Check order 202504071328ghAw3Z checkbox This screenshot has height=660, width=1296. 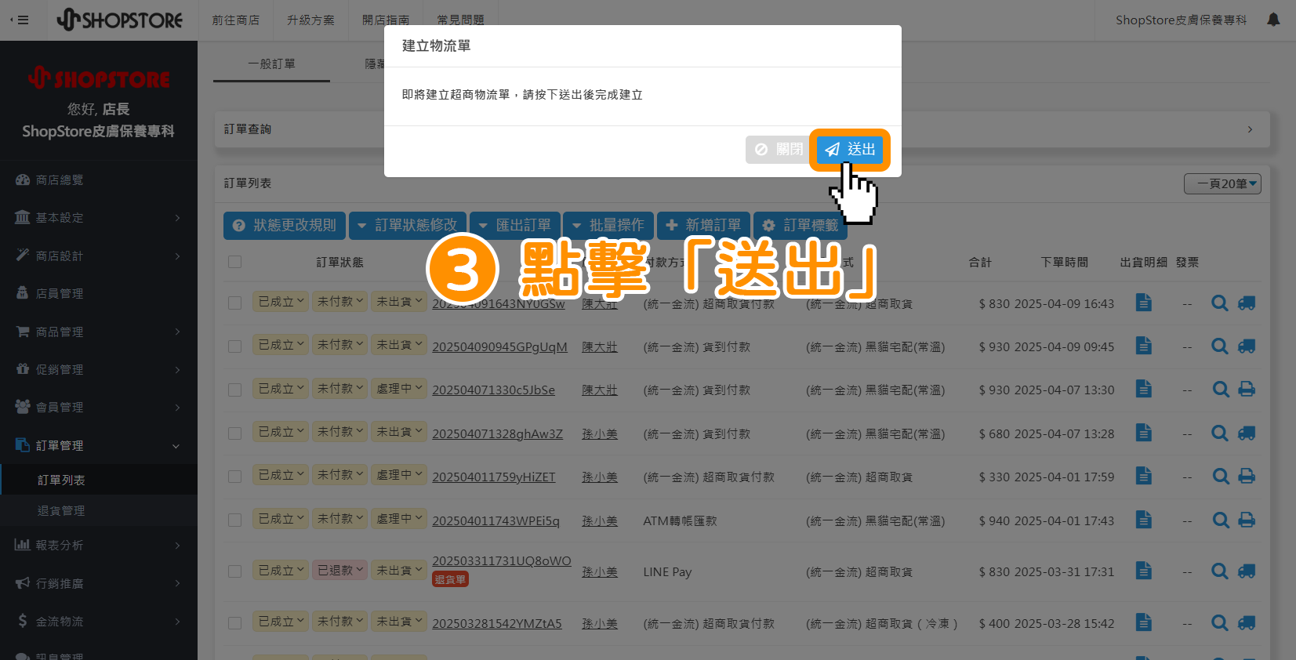234,433
